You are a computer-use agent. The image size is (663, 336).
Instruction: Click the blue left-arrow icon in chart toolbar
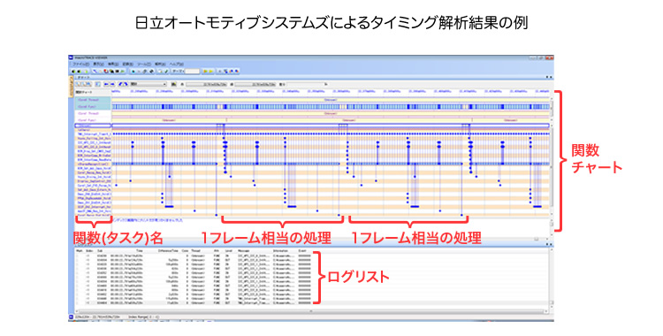106,84
